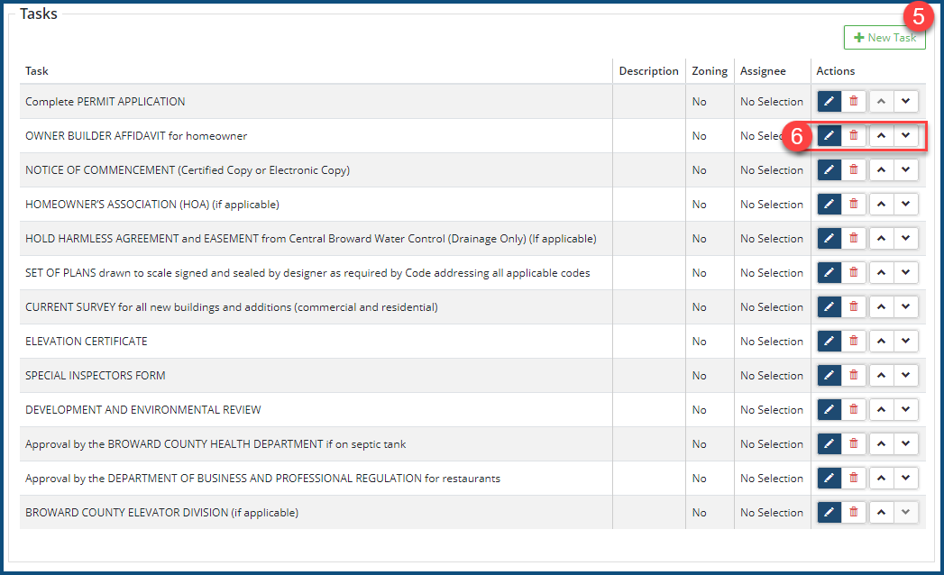944x575 pixels.
Task: Edit the HOMEOWNER'S ASSOCIATION task
Action: pos(829,204)
